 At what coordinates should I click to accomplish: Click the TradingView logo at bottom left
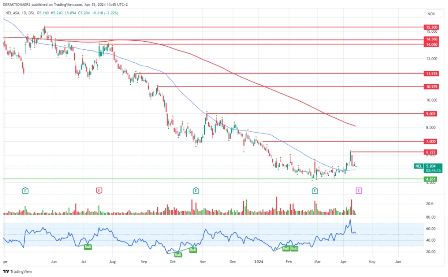coord(14,272)
